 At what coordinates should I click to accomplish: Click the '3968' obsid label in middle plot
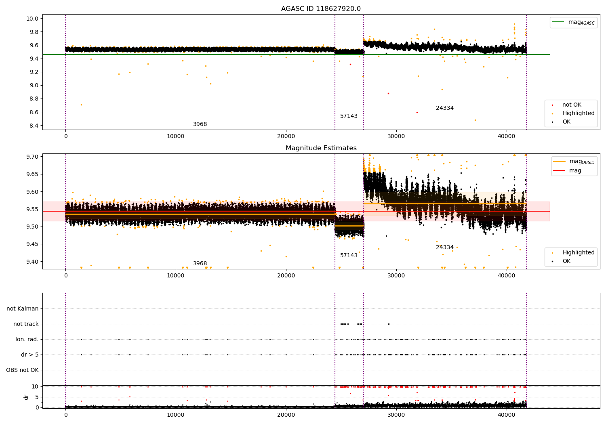click(200, 264)
